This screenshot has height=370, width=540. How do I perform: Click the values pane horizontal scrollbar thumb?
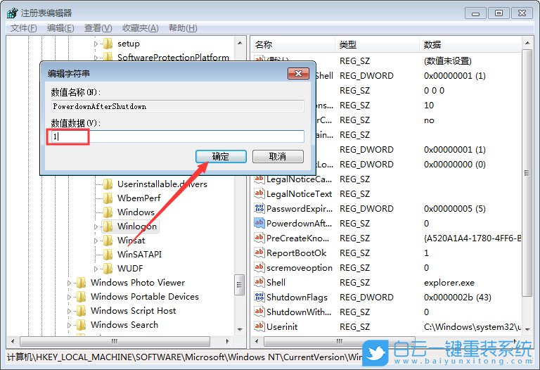[x=339, y=341]
